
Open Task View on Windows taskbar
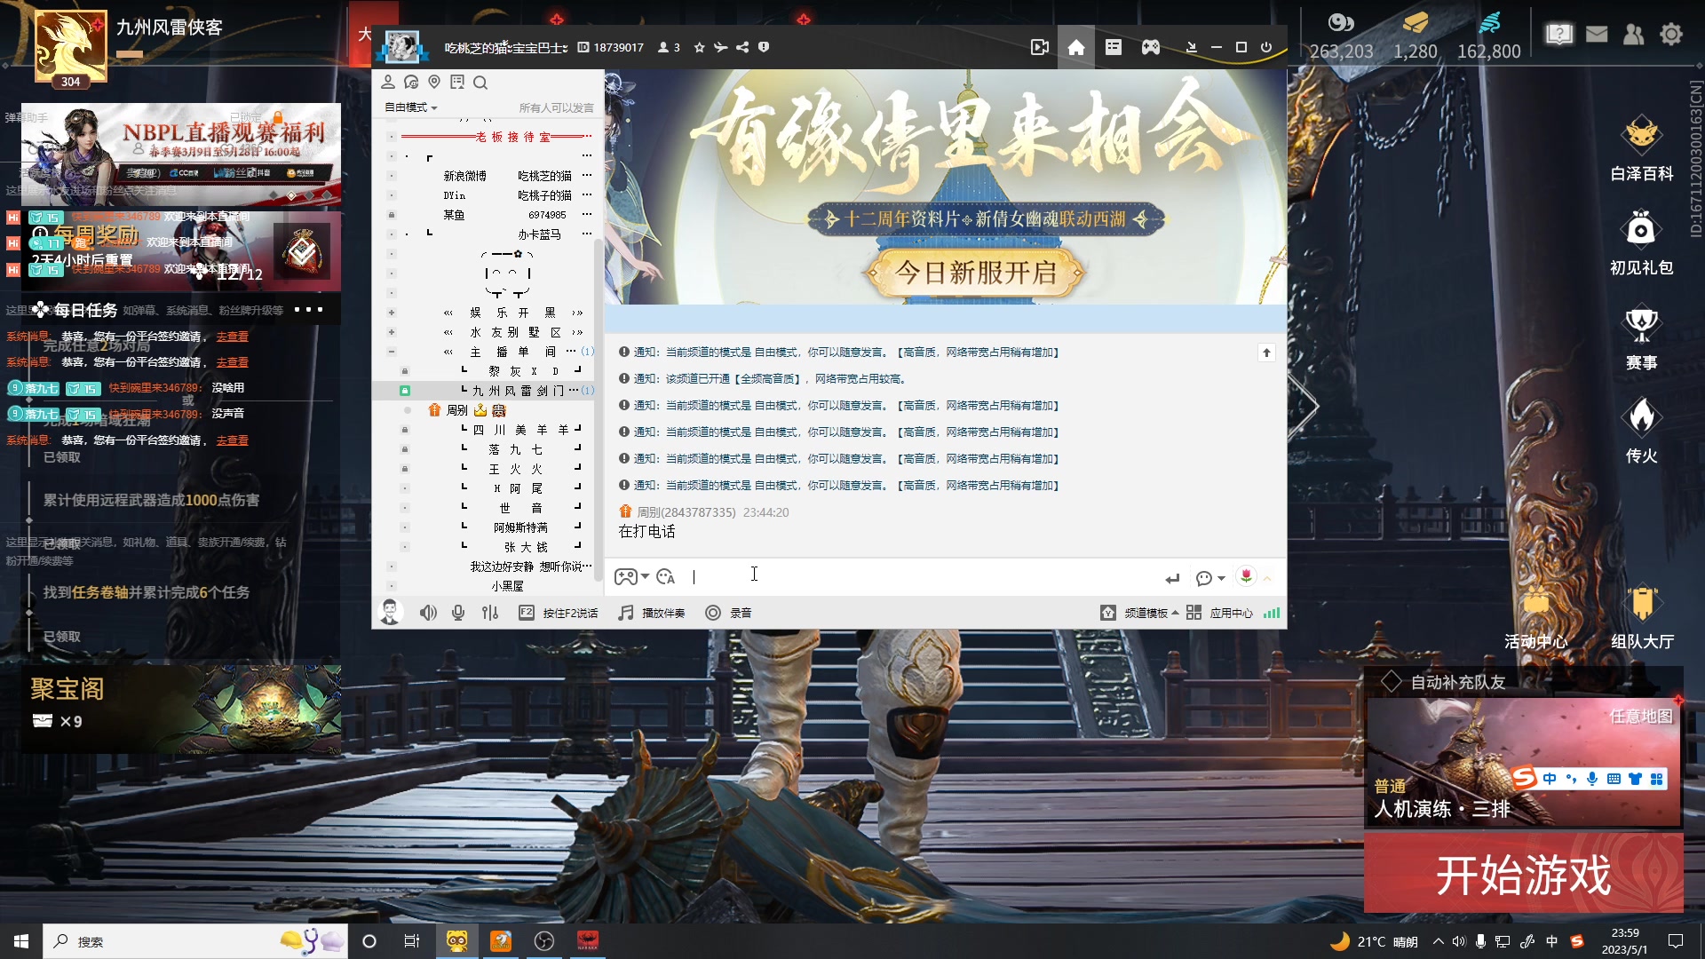point(411,941)
